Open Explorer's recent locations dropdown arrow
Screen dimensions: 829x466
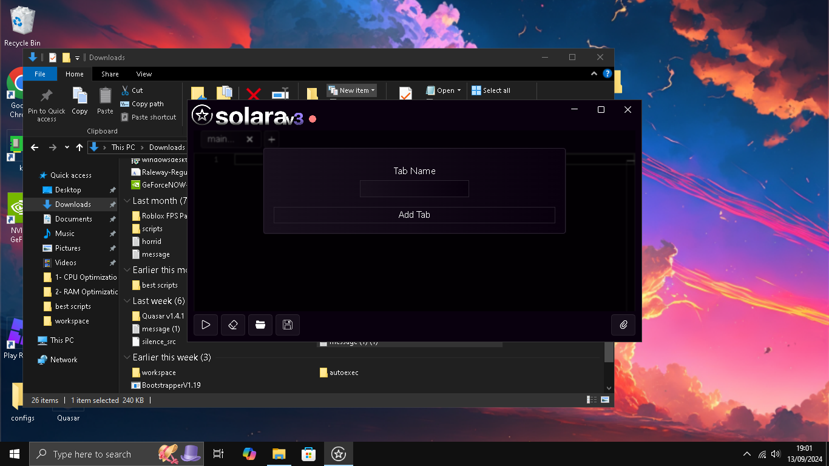[67, 147]
